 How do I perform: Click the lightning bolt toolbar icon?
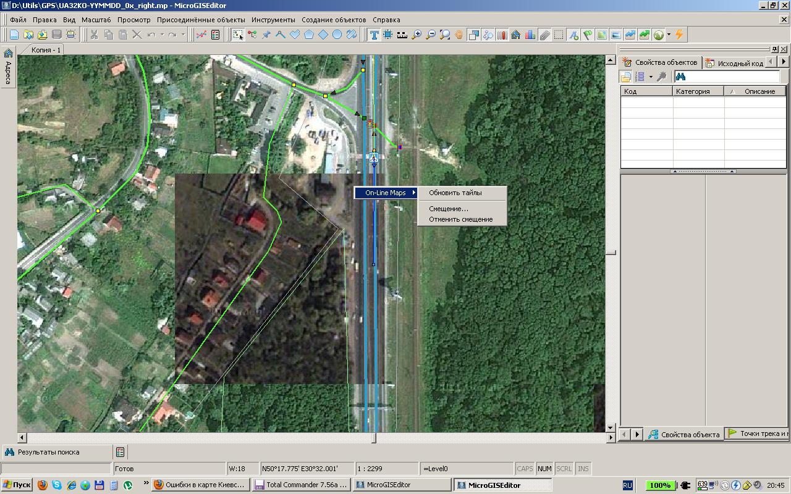(x=679, y=35)
